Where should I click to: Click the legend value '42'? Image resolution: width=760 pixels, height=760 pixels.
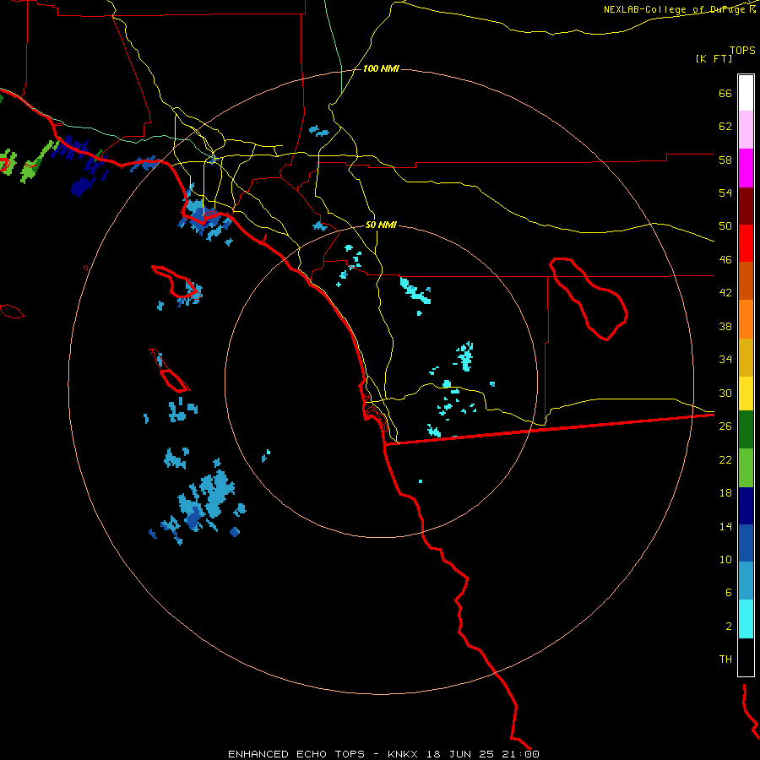coord(725,293)
